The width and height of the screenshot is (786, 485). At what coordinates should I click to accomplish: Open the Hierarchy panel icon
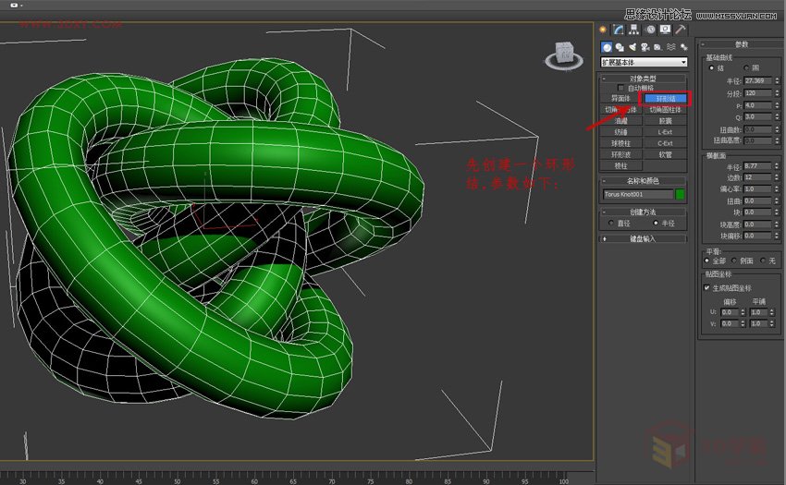point(633,30)
